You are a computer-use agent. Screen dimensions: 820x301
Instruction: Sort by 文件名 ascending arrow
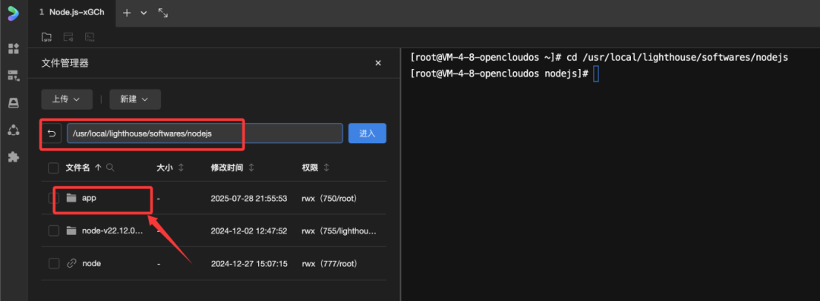(98, 168)
